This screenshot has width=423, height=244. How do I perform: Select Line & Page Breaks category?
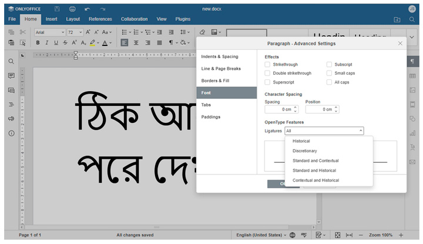pyautogui.click(x=226, y=69)
